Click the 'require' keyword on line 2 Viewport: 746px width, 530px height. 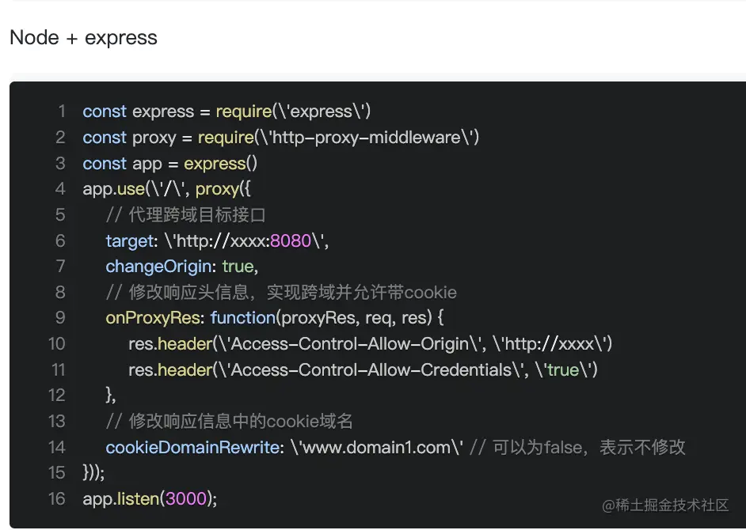[x=226, y=138]
